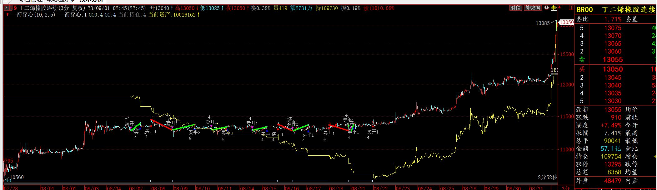Click the chart title 丁二烯橡胶连续(3分 复权)
The image size is (657, 190).
coord(52,8)
